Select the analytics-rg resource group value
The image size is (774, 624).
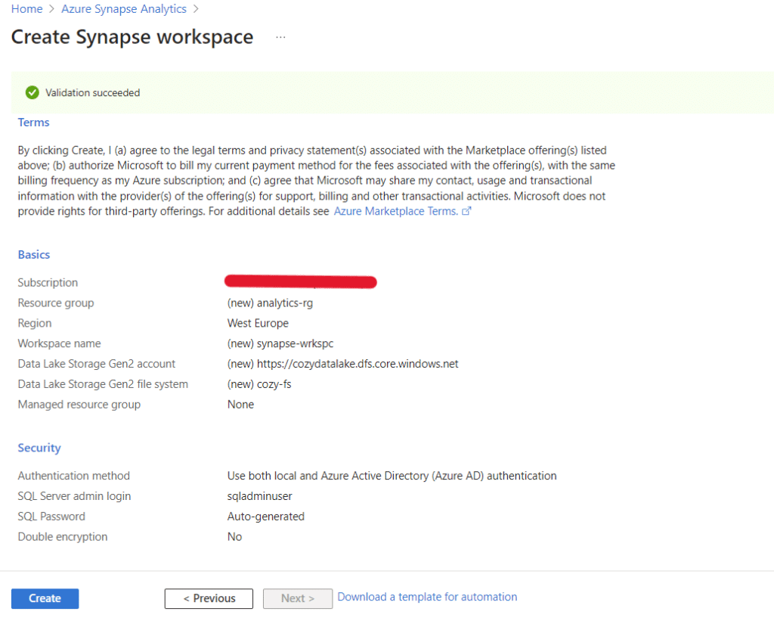270,303
